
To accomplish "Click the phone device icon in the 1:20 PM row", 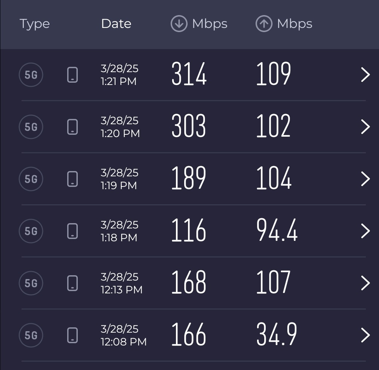I will (x=72, y=127).
